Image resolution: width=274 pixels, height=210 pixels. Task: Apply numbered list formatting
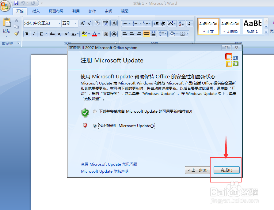135,23
